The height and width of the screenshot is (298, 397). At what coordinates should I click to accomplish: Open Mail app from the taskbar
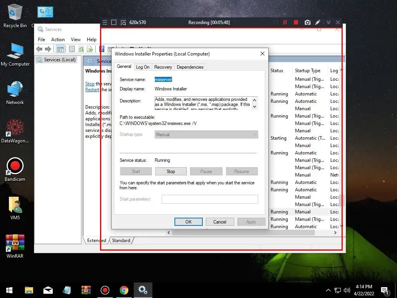click(48, 290)
